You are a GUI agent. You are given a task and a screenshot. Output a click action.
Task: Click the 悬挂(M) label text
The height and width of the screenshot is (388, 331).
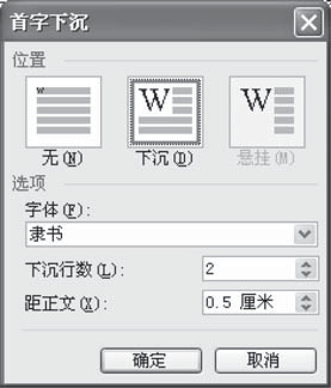click(266, 158)
